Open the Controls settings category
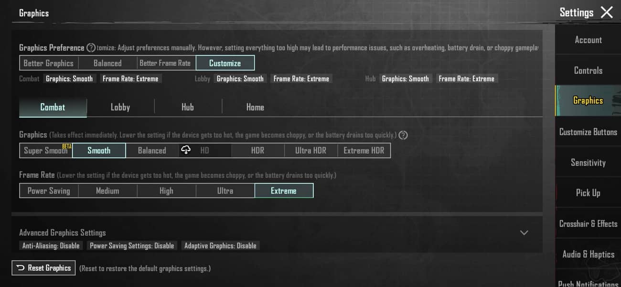621x287 pixels. tap(588, 70)
